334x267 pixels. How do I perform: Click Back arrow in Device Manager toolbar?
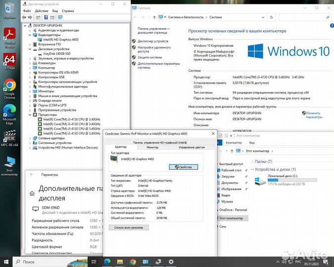24,17
